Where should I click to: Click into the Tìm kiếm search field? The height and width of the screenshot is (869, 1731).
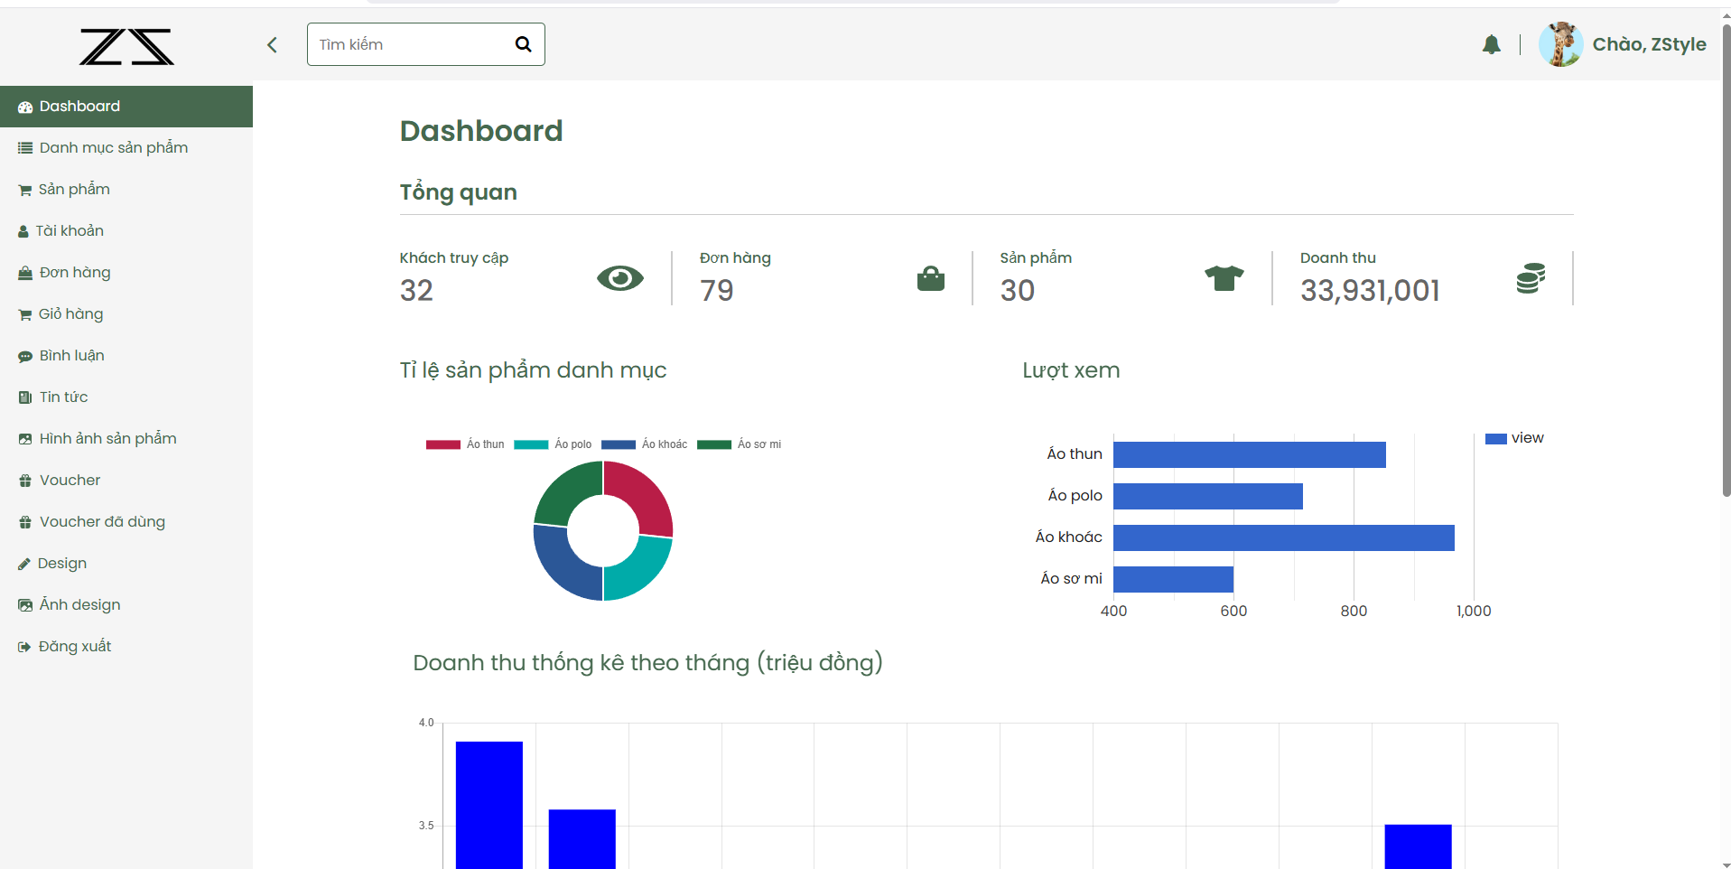[x=411, y=44]
